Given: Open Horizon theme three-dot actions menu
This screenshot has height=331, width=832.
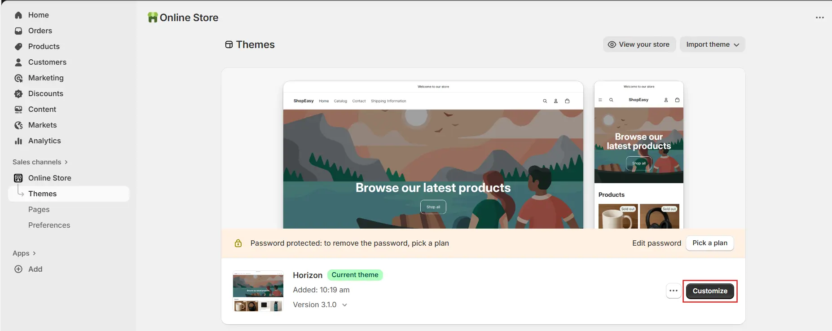Looking at the screenshot, I should click(674, 291).
